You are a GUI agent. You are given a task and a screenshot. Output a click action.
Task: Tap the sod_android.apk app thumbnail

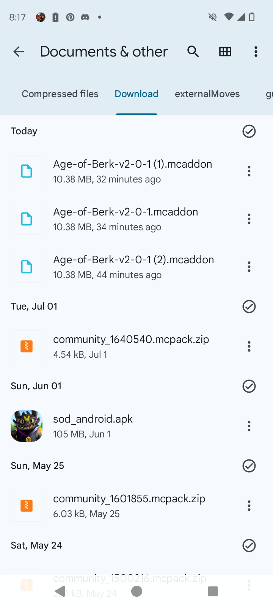click(27, 426)
